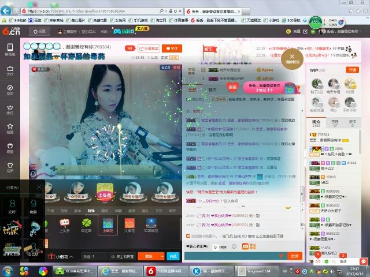Click the 6.cn site logo
The image size is (370, 277).
11,31
